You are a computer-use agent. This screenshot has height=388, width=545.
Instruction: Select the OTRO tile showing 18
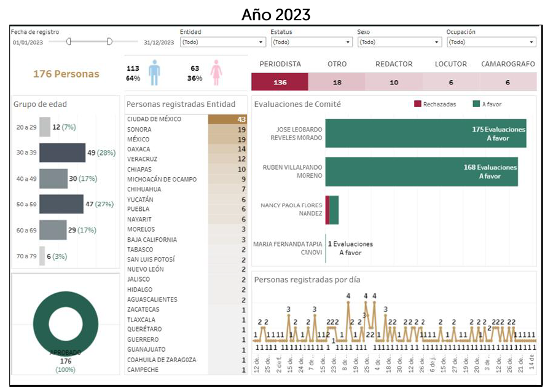click(x=337, y=82)
